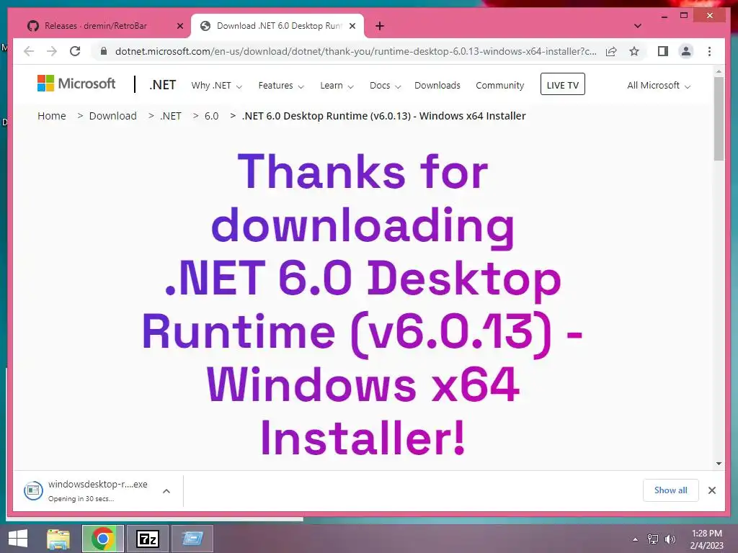Go to the .NET home link
This screenshot has height=553, width=738.
click(x=162, y=85)
